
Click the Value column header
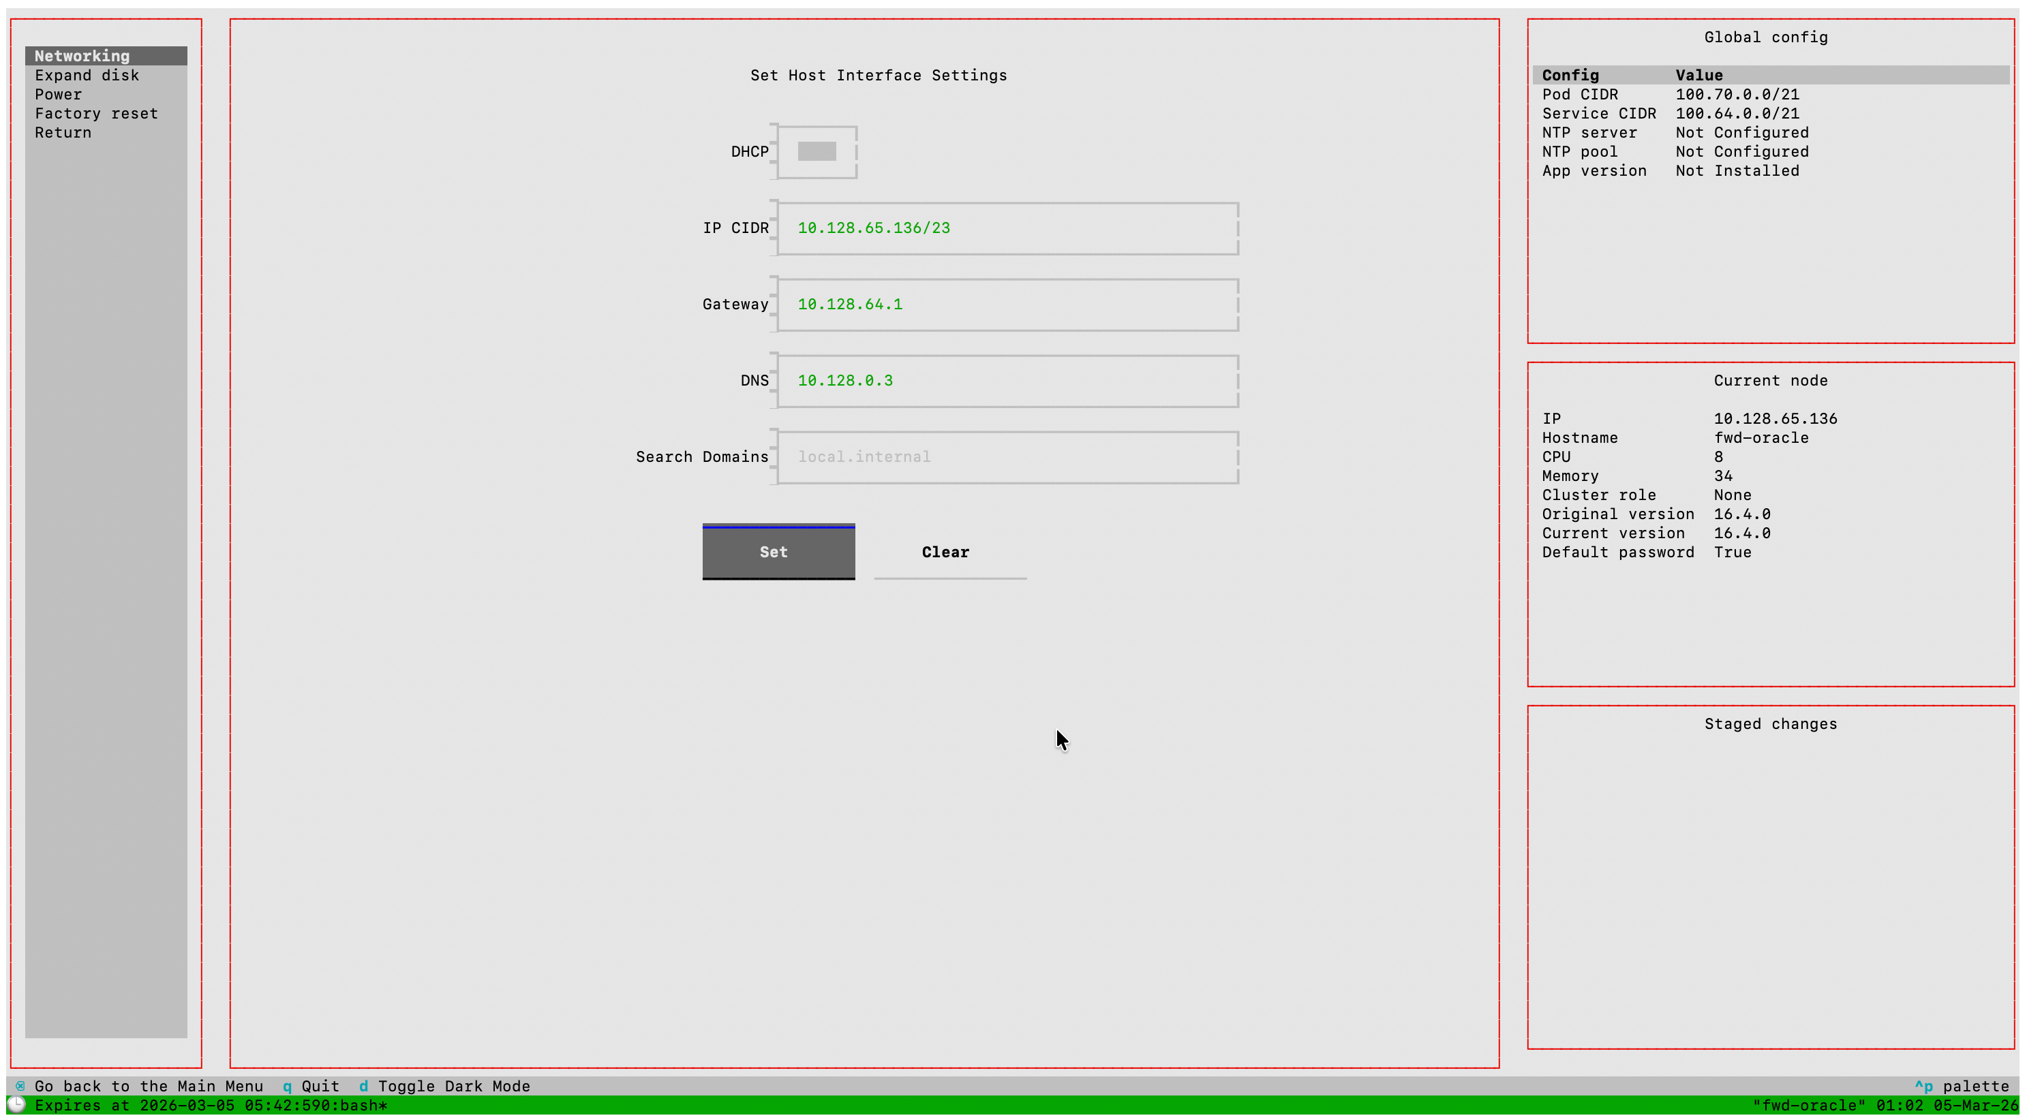tap(1699, 76)
